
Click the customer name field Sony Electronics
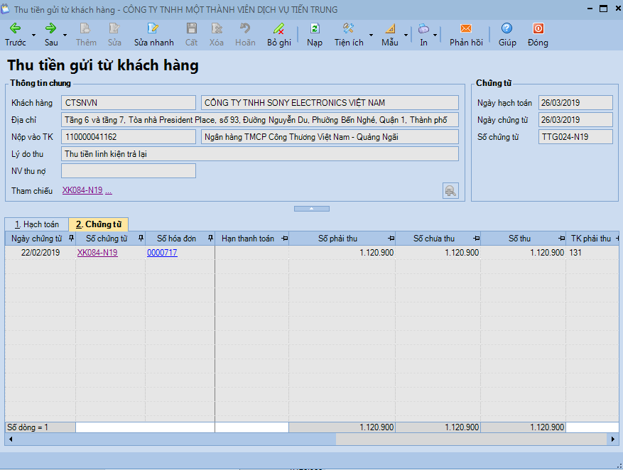click(330, 103)
